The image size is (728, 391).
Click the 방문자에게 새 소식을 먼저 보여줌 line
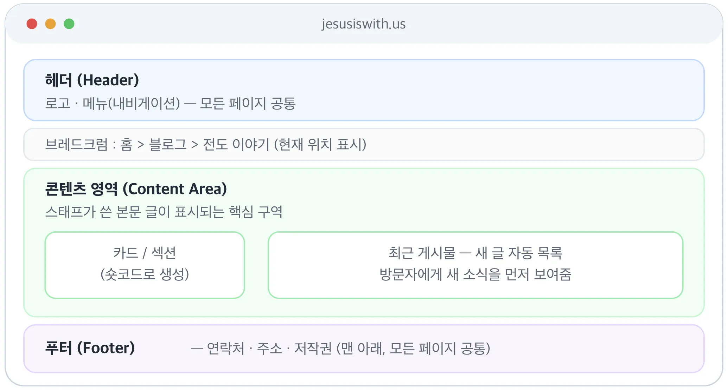(x=475, y=274)
